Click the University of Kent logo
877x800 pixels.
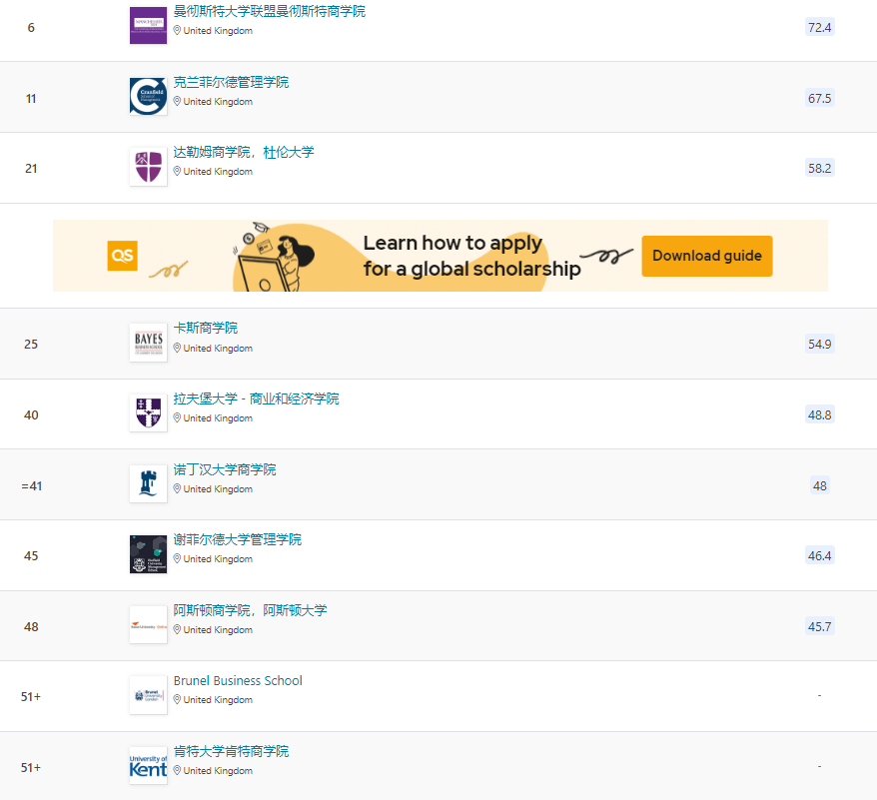pos(148,766)
